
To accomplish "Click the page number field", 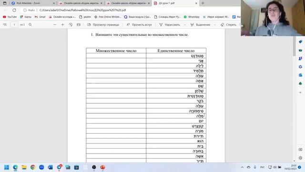I will (x=14, y=24).
